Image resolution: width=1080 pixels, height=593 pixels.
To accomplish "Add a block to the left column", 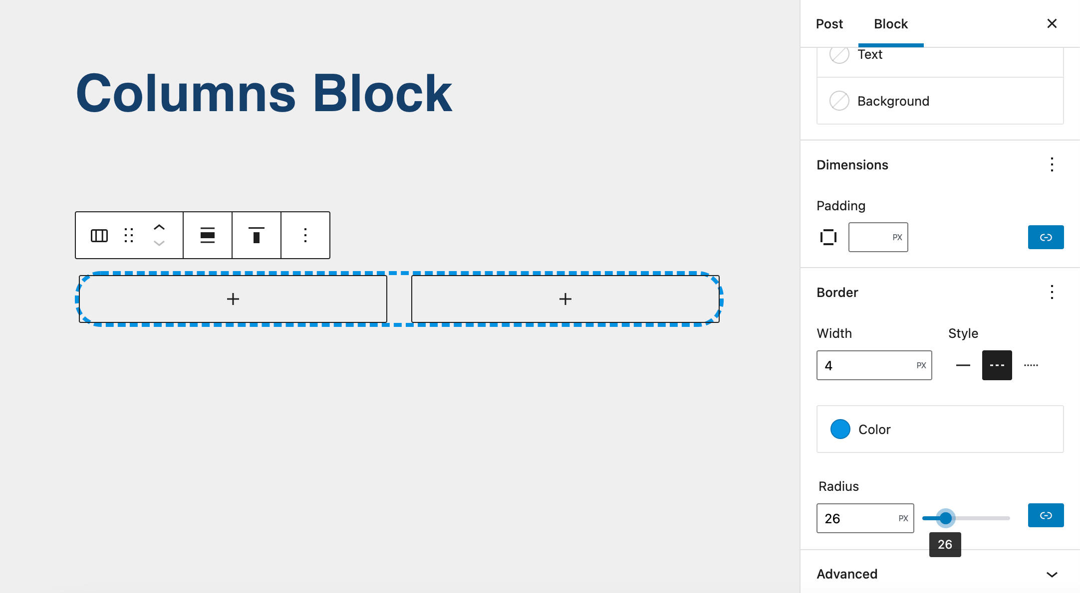I will 233,298.
